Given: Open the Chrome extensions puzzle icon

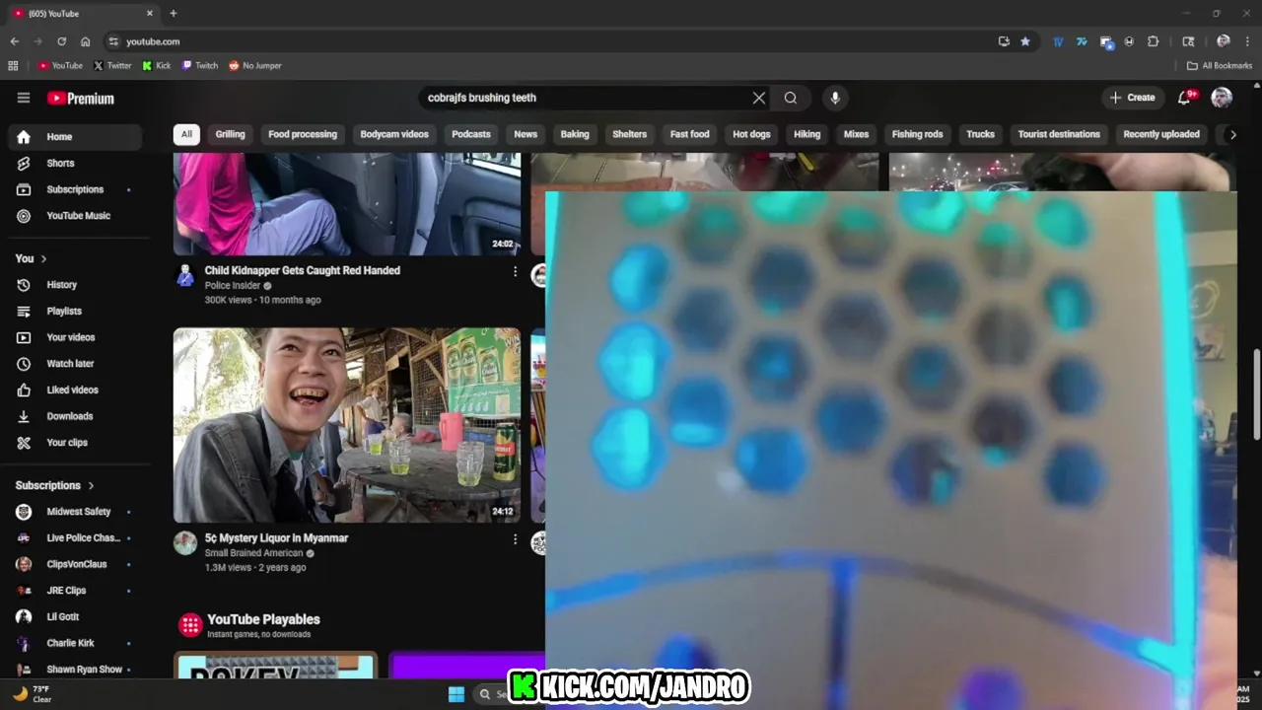Looking at the screenshot, I should click(x=1154, y=41).
